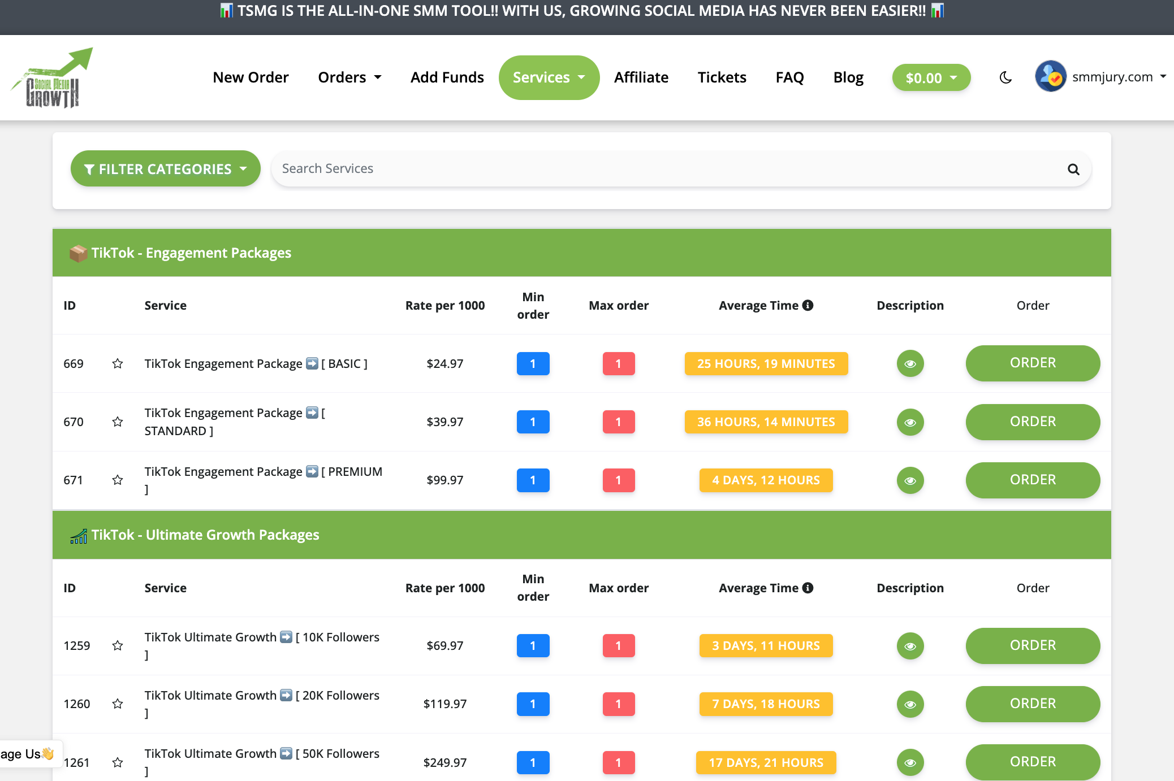Click the TSMG announcement banner text
This screenshot has height=781, width=1174.
(581, 10)
